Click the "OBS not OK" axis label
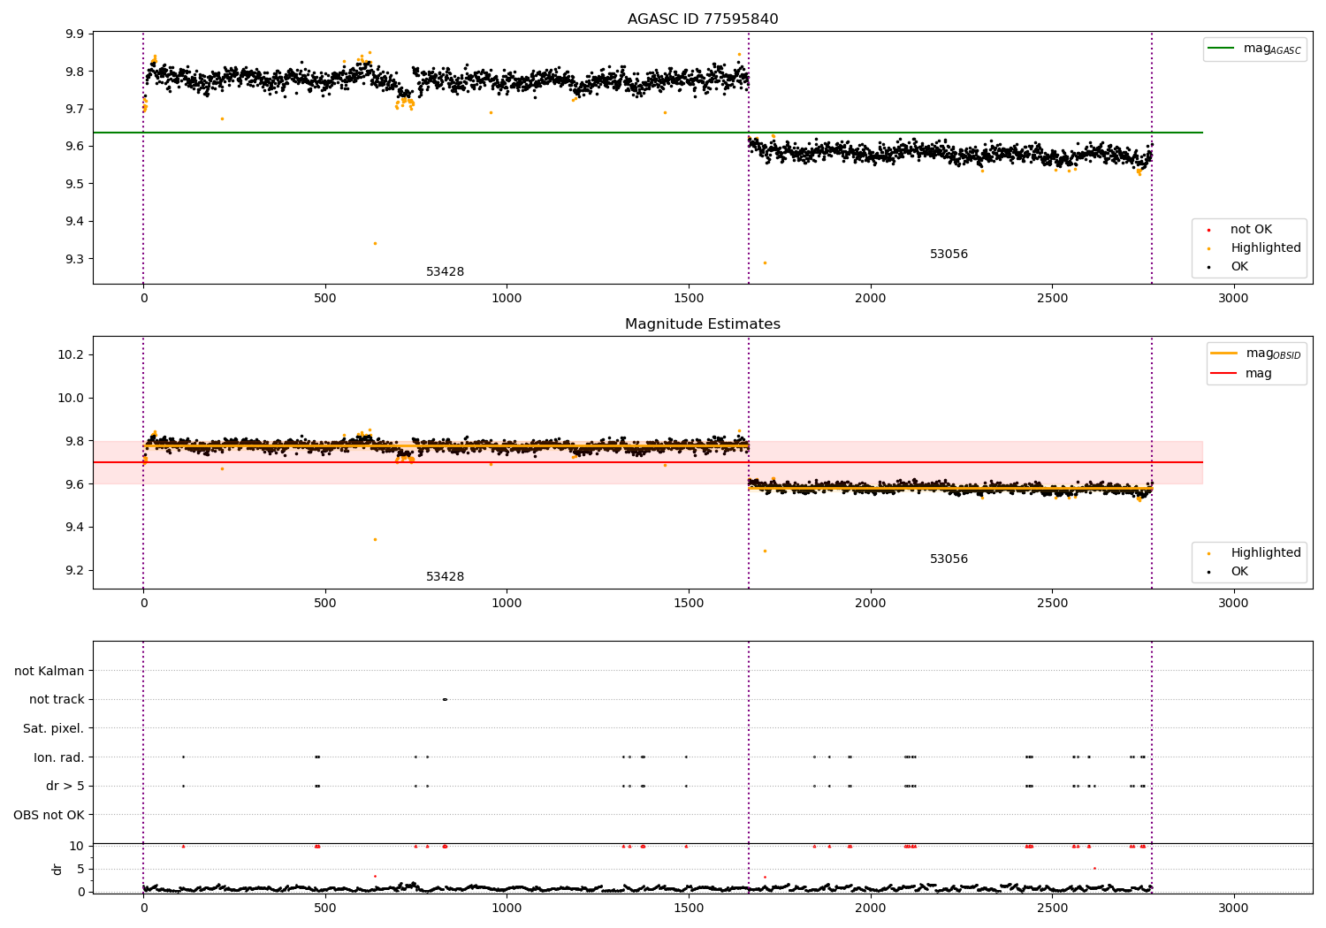 click(50, 815)
